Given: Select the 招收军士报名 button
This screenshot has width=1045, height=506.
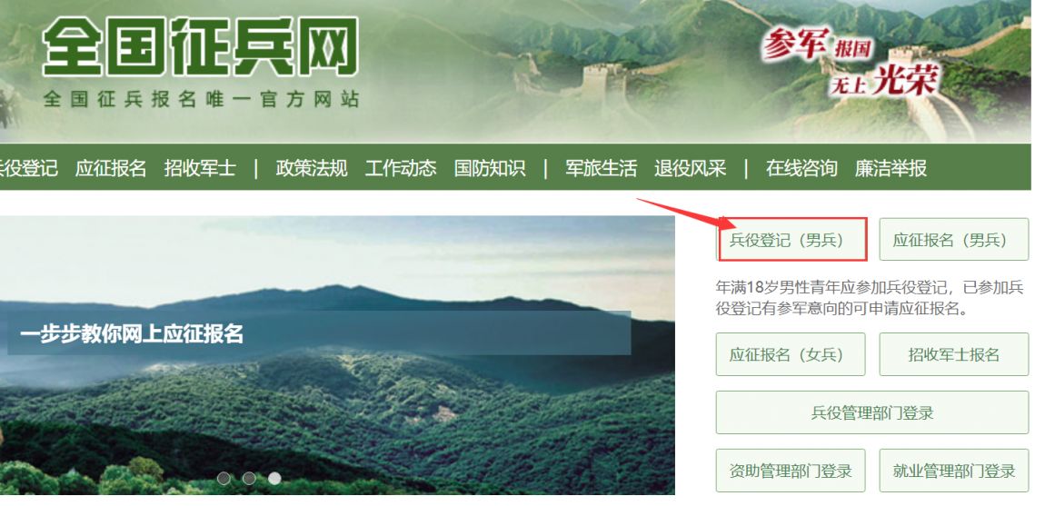Looking at the screenshot, I should [x=954, y=354].
